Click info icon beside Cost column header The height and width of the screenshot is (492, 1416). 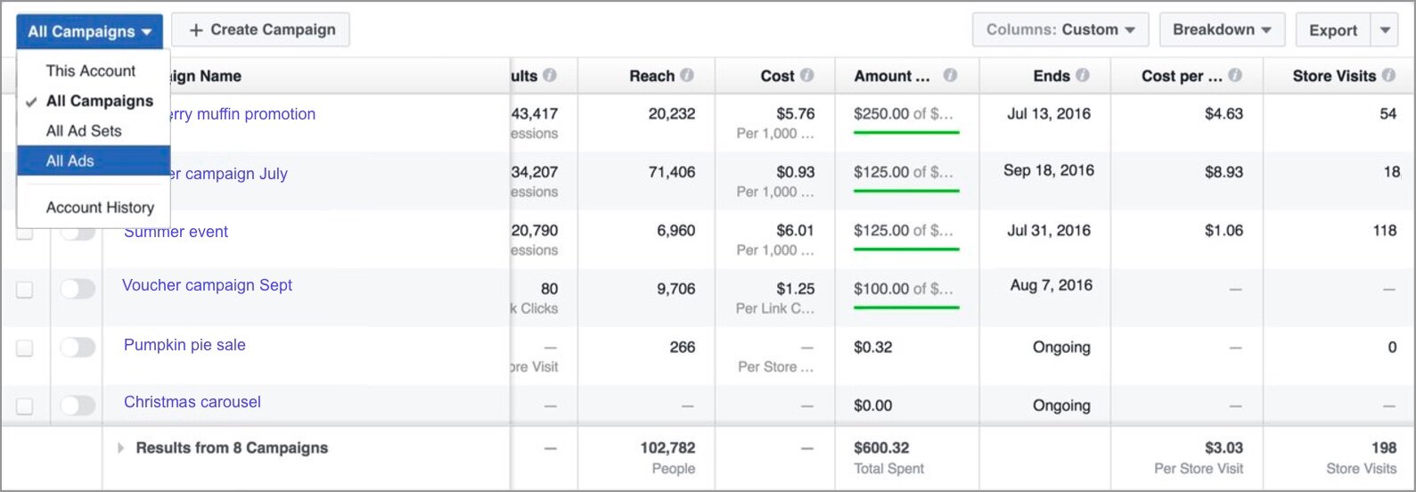pos(806,76)
